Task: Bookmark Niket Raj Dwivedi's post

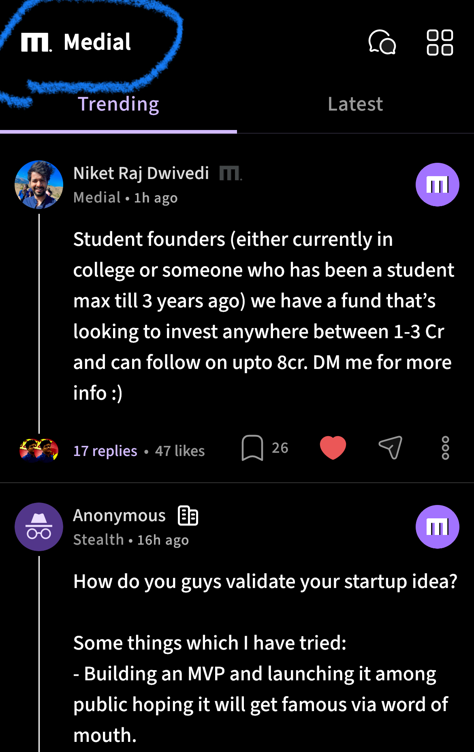Action: click(252, 448)
